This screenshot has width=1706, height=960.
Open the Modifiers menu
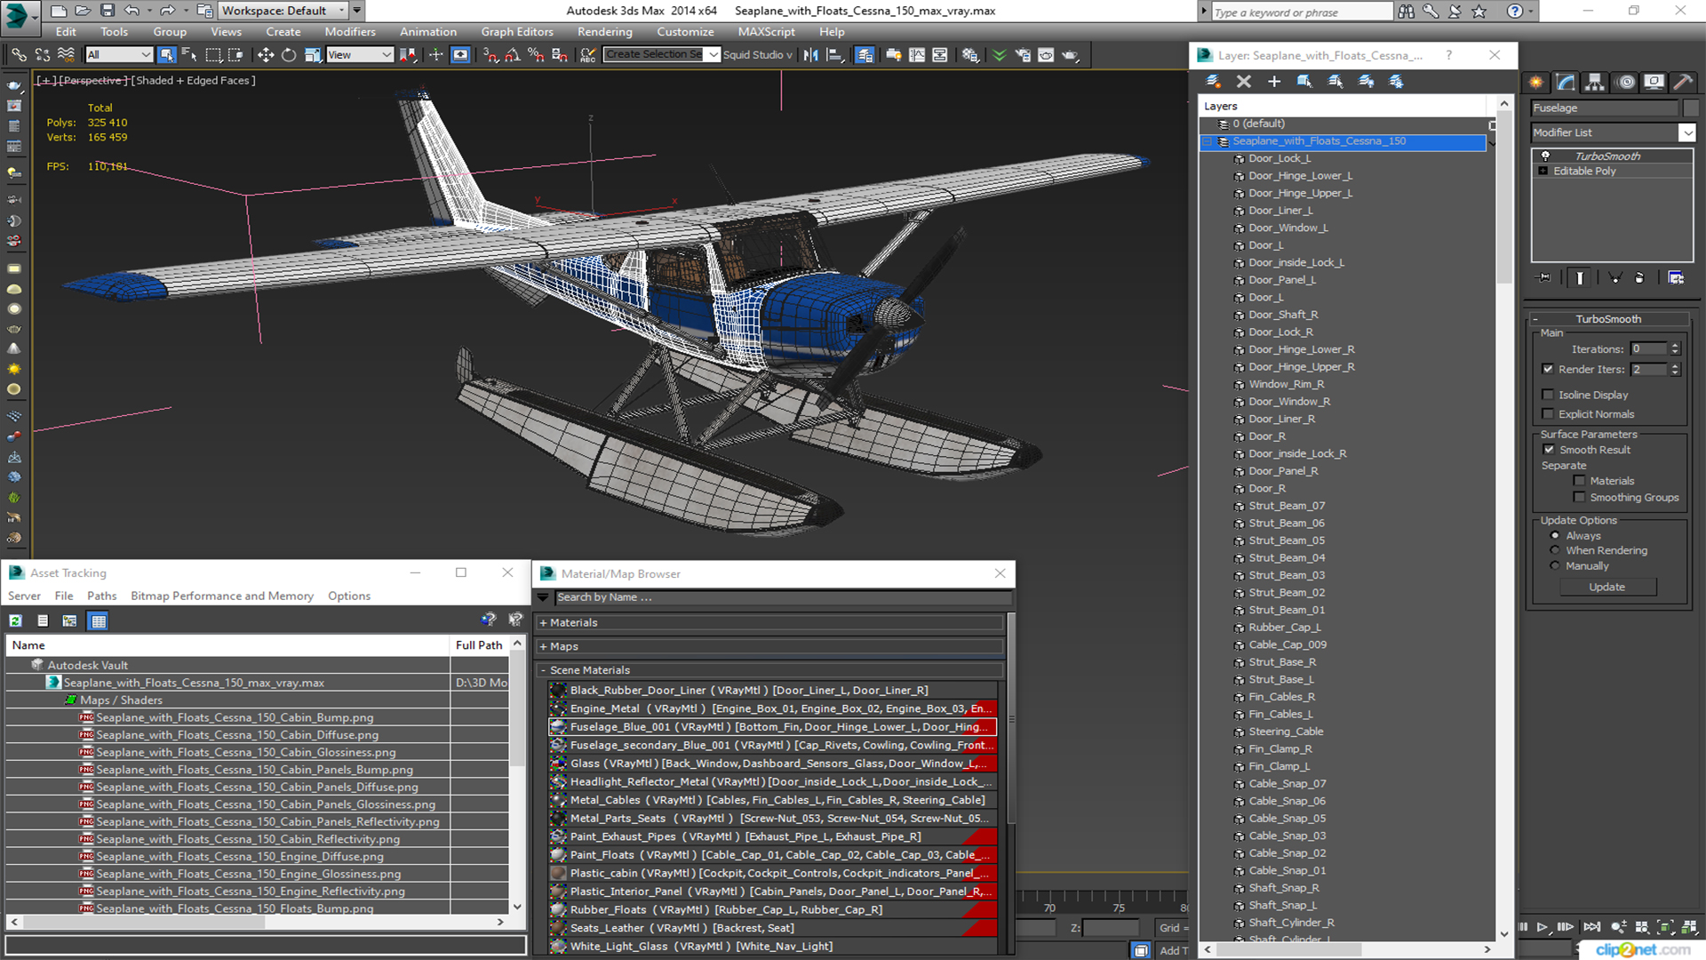(x=350, y=32)
